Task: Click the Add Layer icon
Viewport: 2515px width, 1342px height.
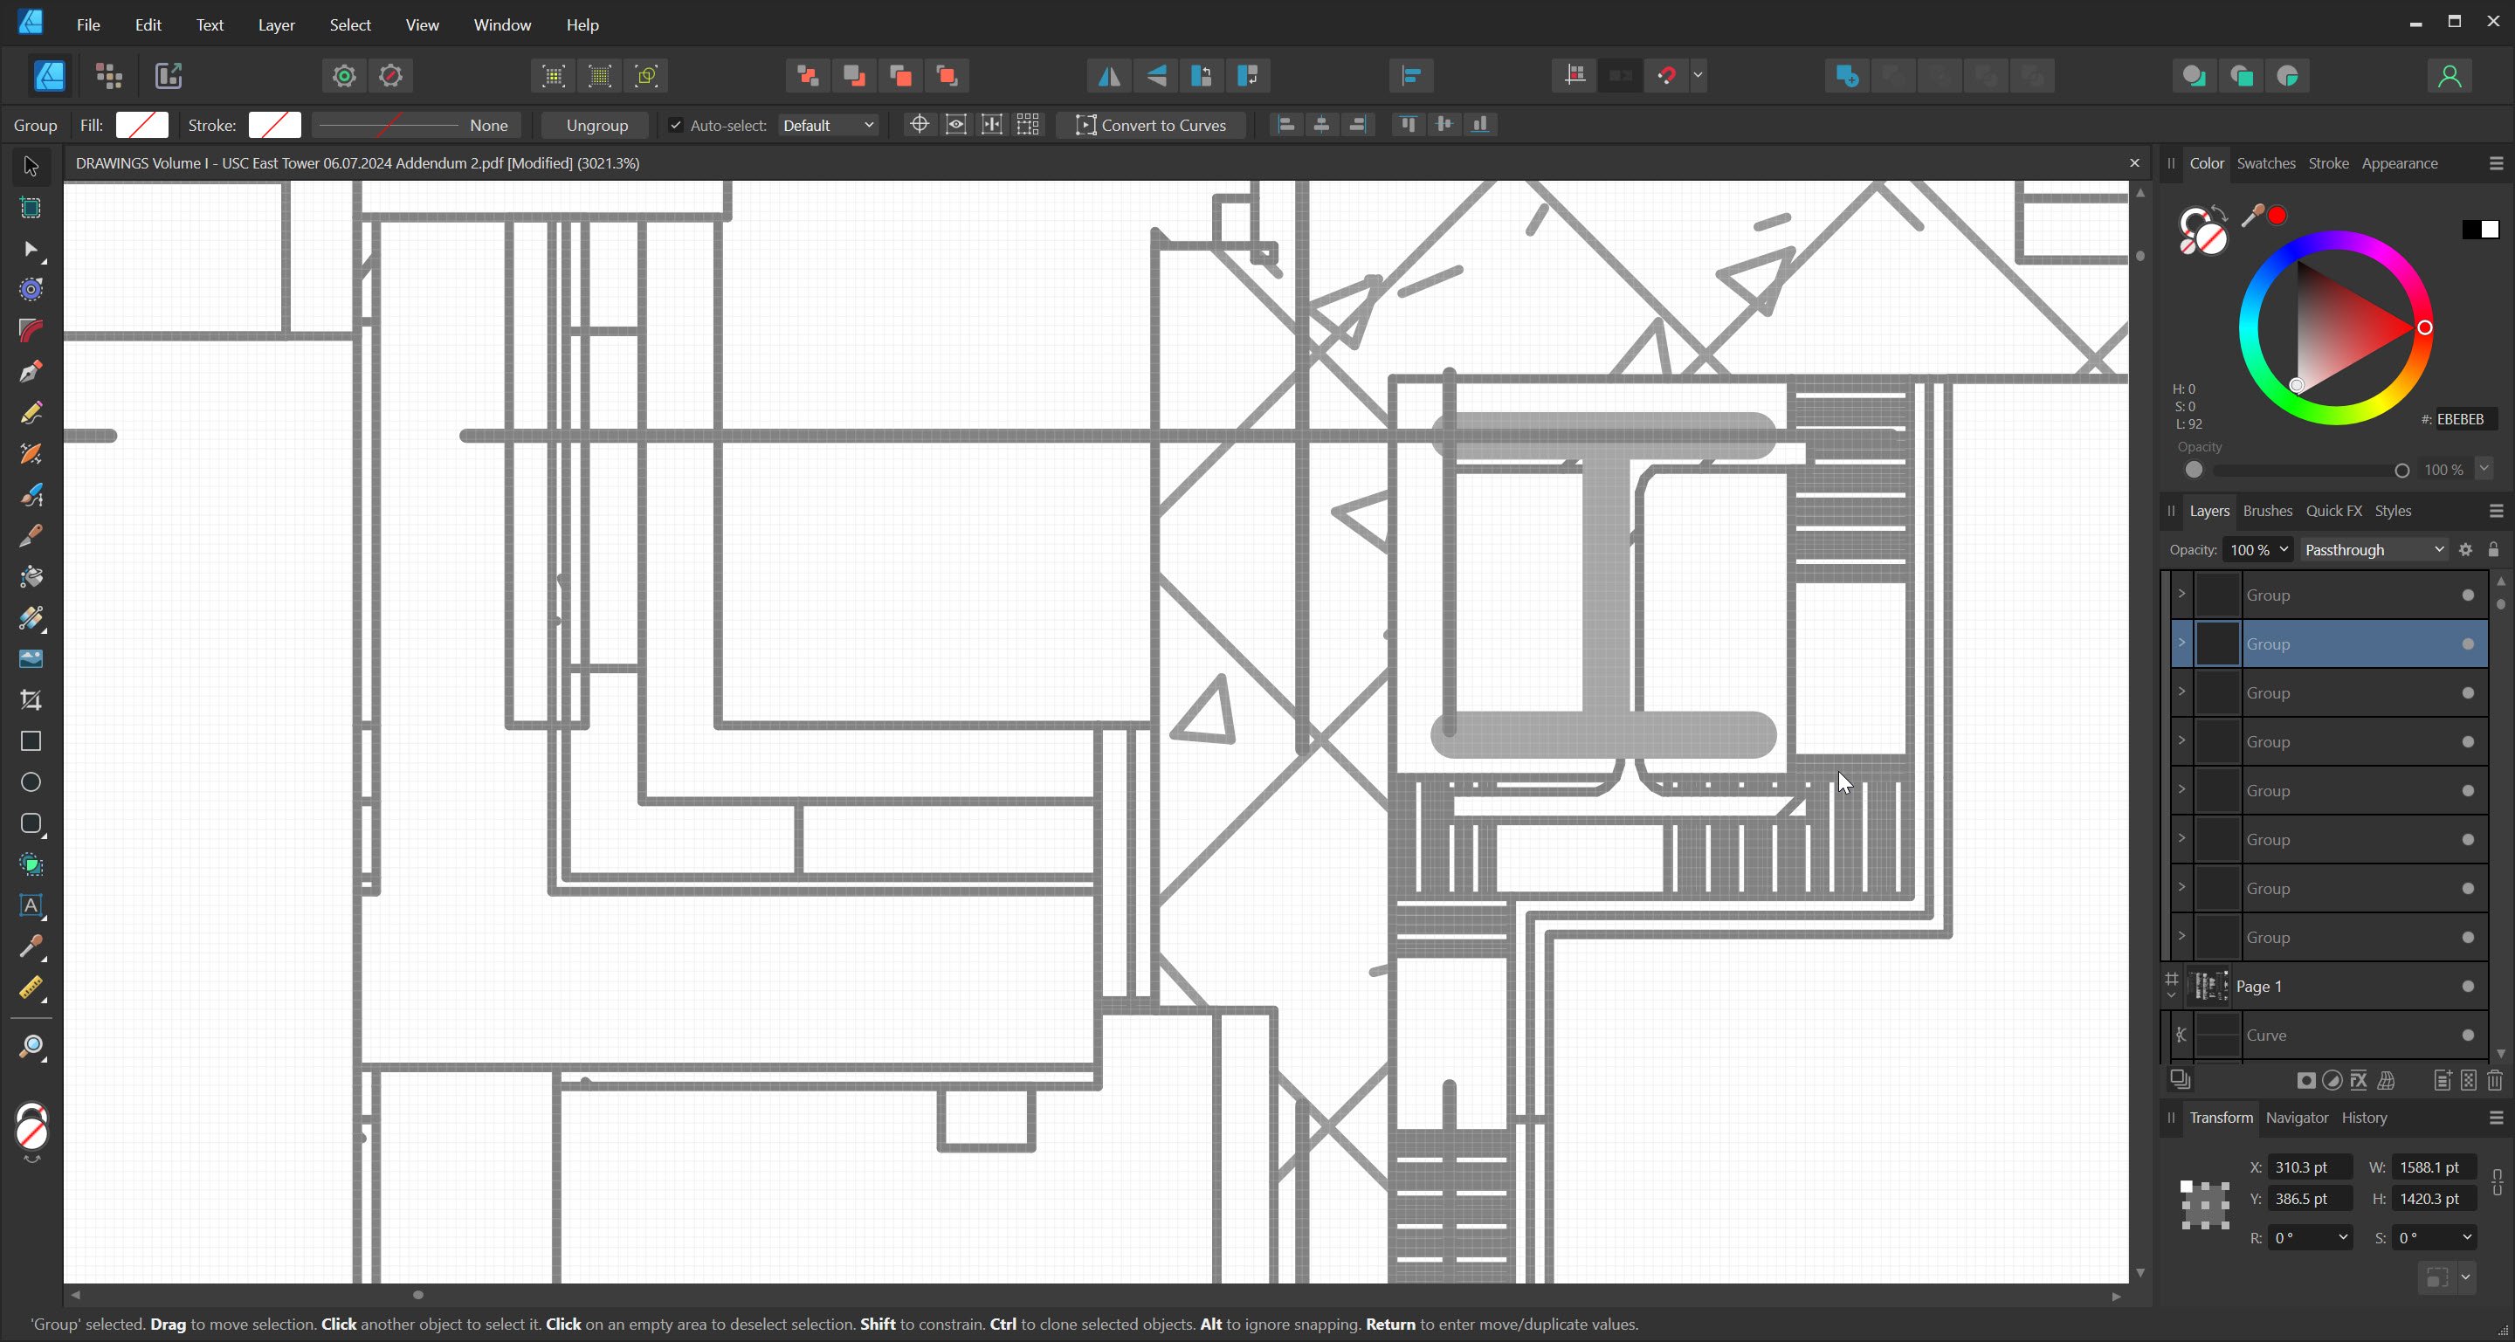Action: (2443, 1079)
